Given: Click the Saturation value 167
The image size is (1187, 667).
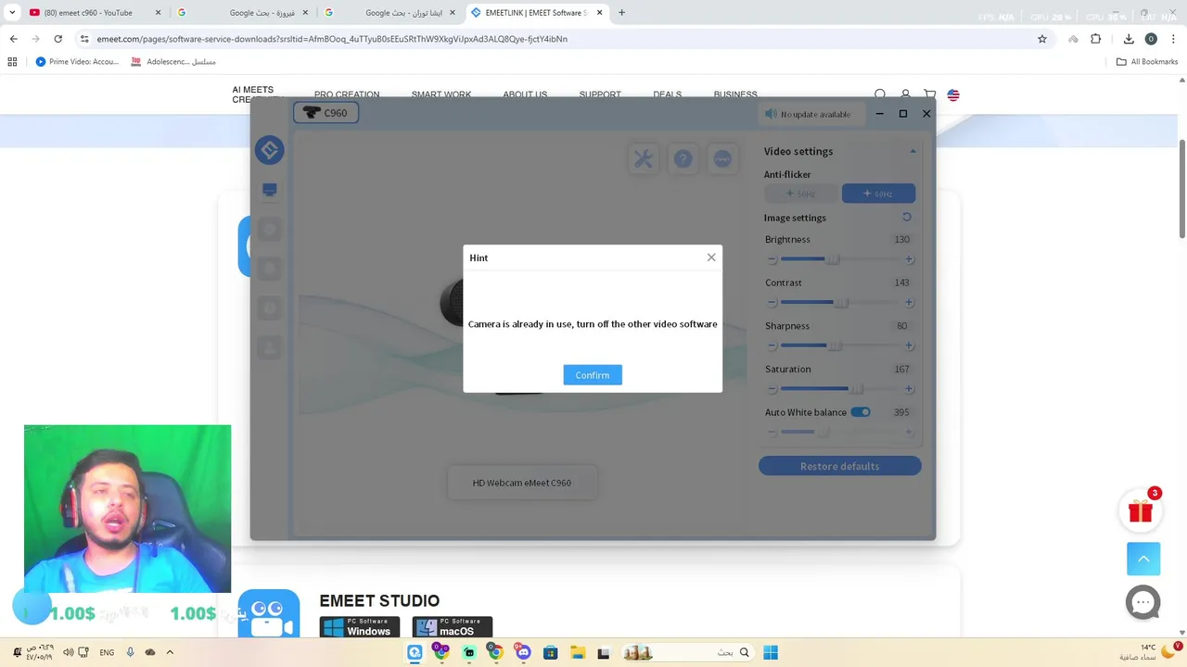Looking at the screenshot, I should [901, 369].
